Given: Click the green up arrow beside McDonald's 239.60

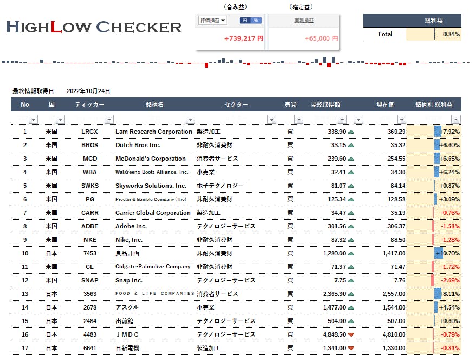Looking at the screenshot, I should pos(351,159).
